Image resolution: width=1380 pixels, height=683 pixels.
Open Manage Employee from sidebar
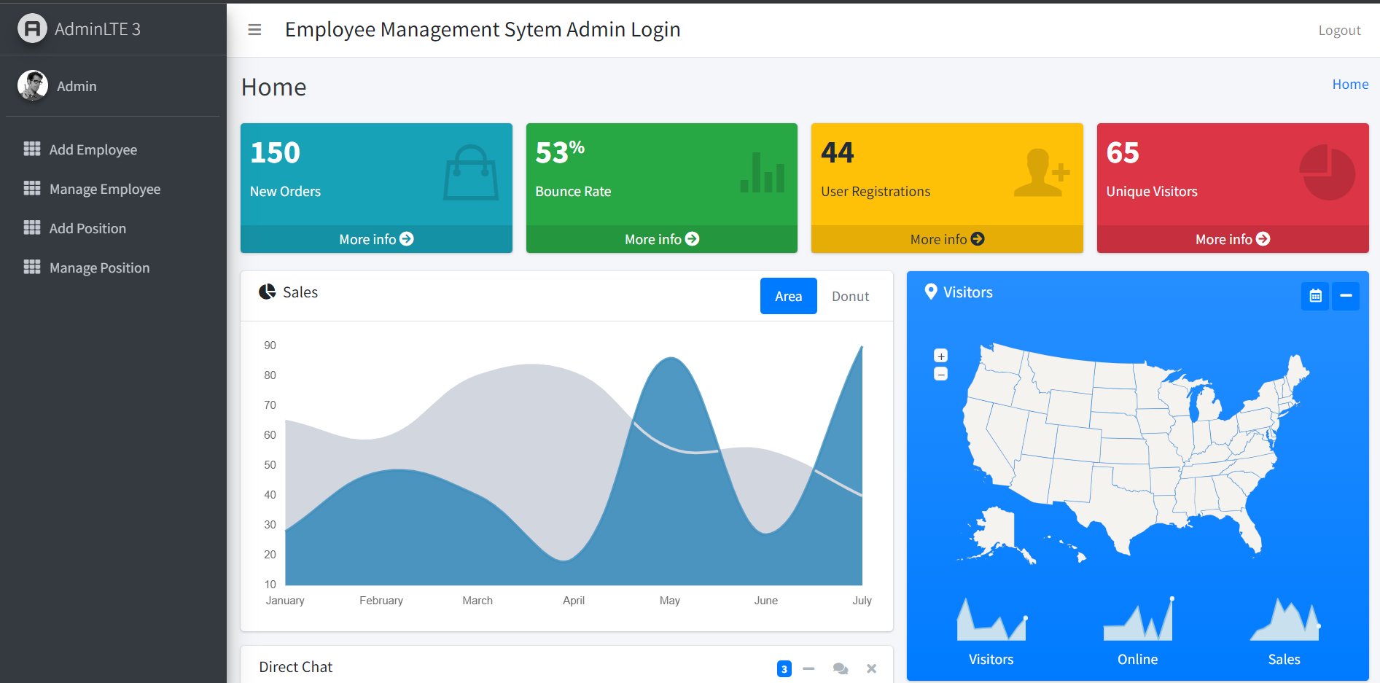[x=104, y=189]
